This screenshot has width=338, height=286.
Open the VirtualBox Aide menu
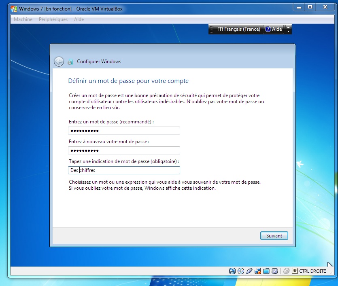point(79,19)
